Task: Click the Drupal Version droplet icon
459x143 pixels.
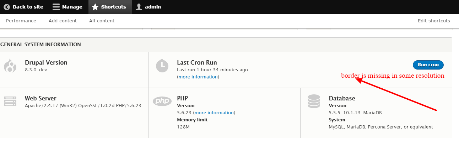Action: click(x=10, y=66)
